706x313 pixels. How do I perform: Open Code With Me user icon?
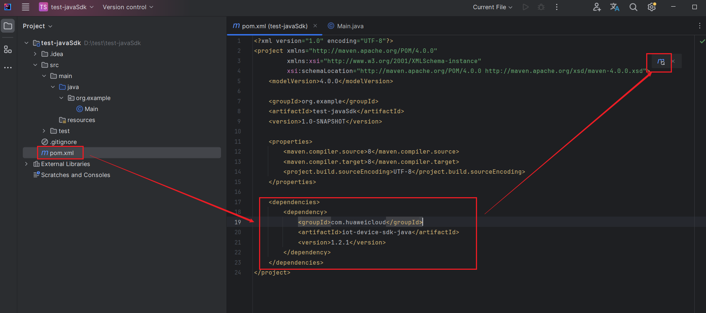[x=597, y=7]
